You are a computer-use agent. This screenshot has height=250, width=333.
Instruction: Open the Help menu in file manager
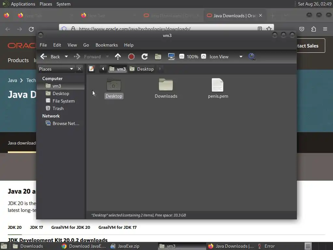point(129,45)
